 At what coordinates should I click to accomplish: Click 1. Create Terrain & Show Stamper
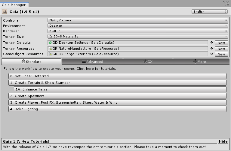click(117, 83)
